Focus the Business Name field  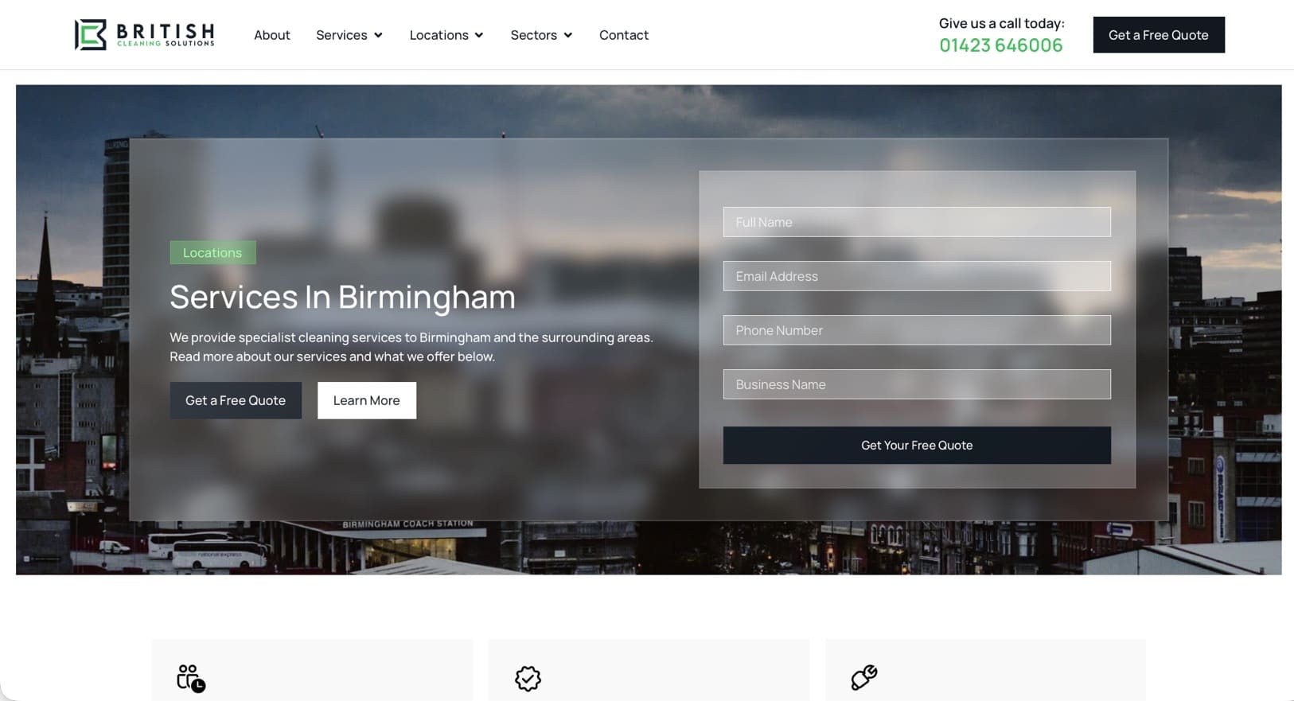coord(917,384)
